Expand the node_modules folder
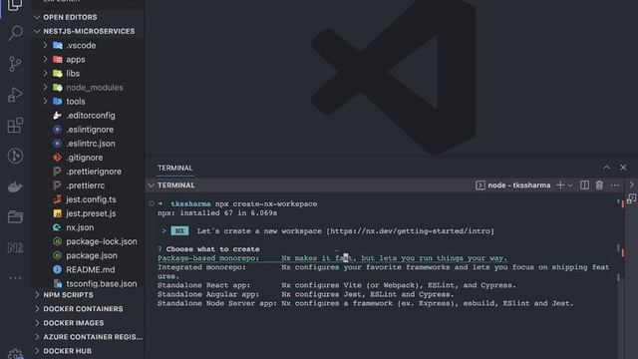Screen dimensions: 638x359 pyautogui.click(x=88, y=88)
